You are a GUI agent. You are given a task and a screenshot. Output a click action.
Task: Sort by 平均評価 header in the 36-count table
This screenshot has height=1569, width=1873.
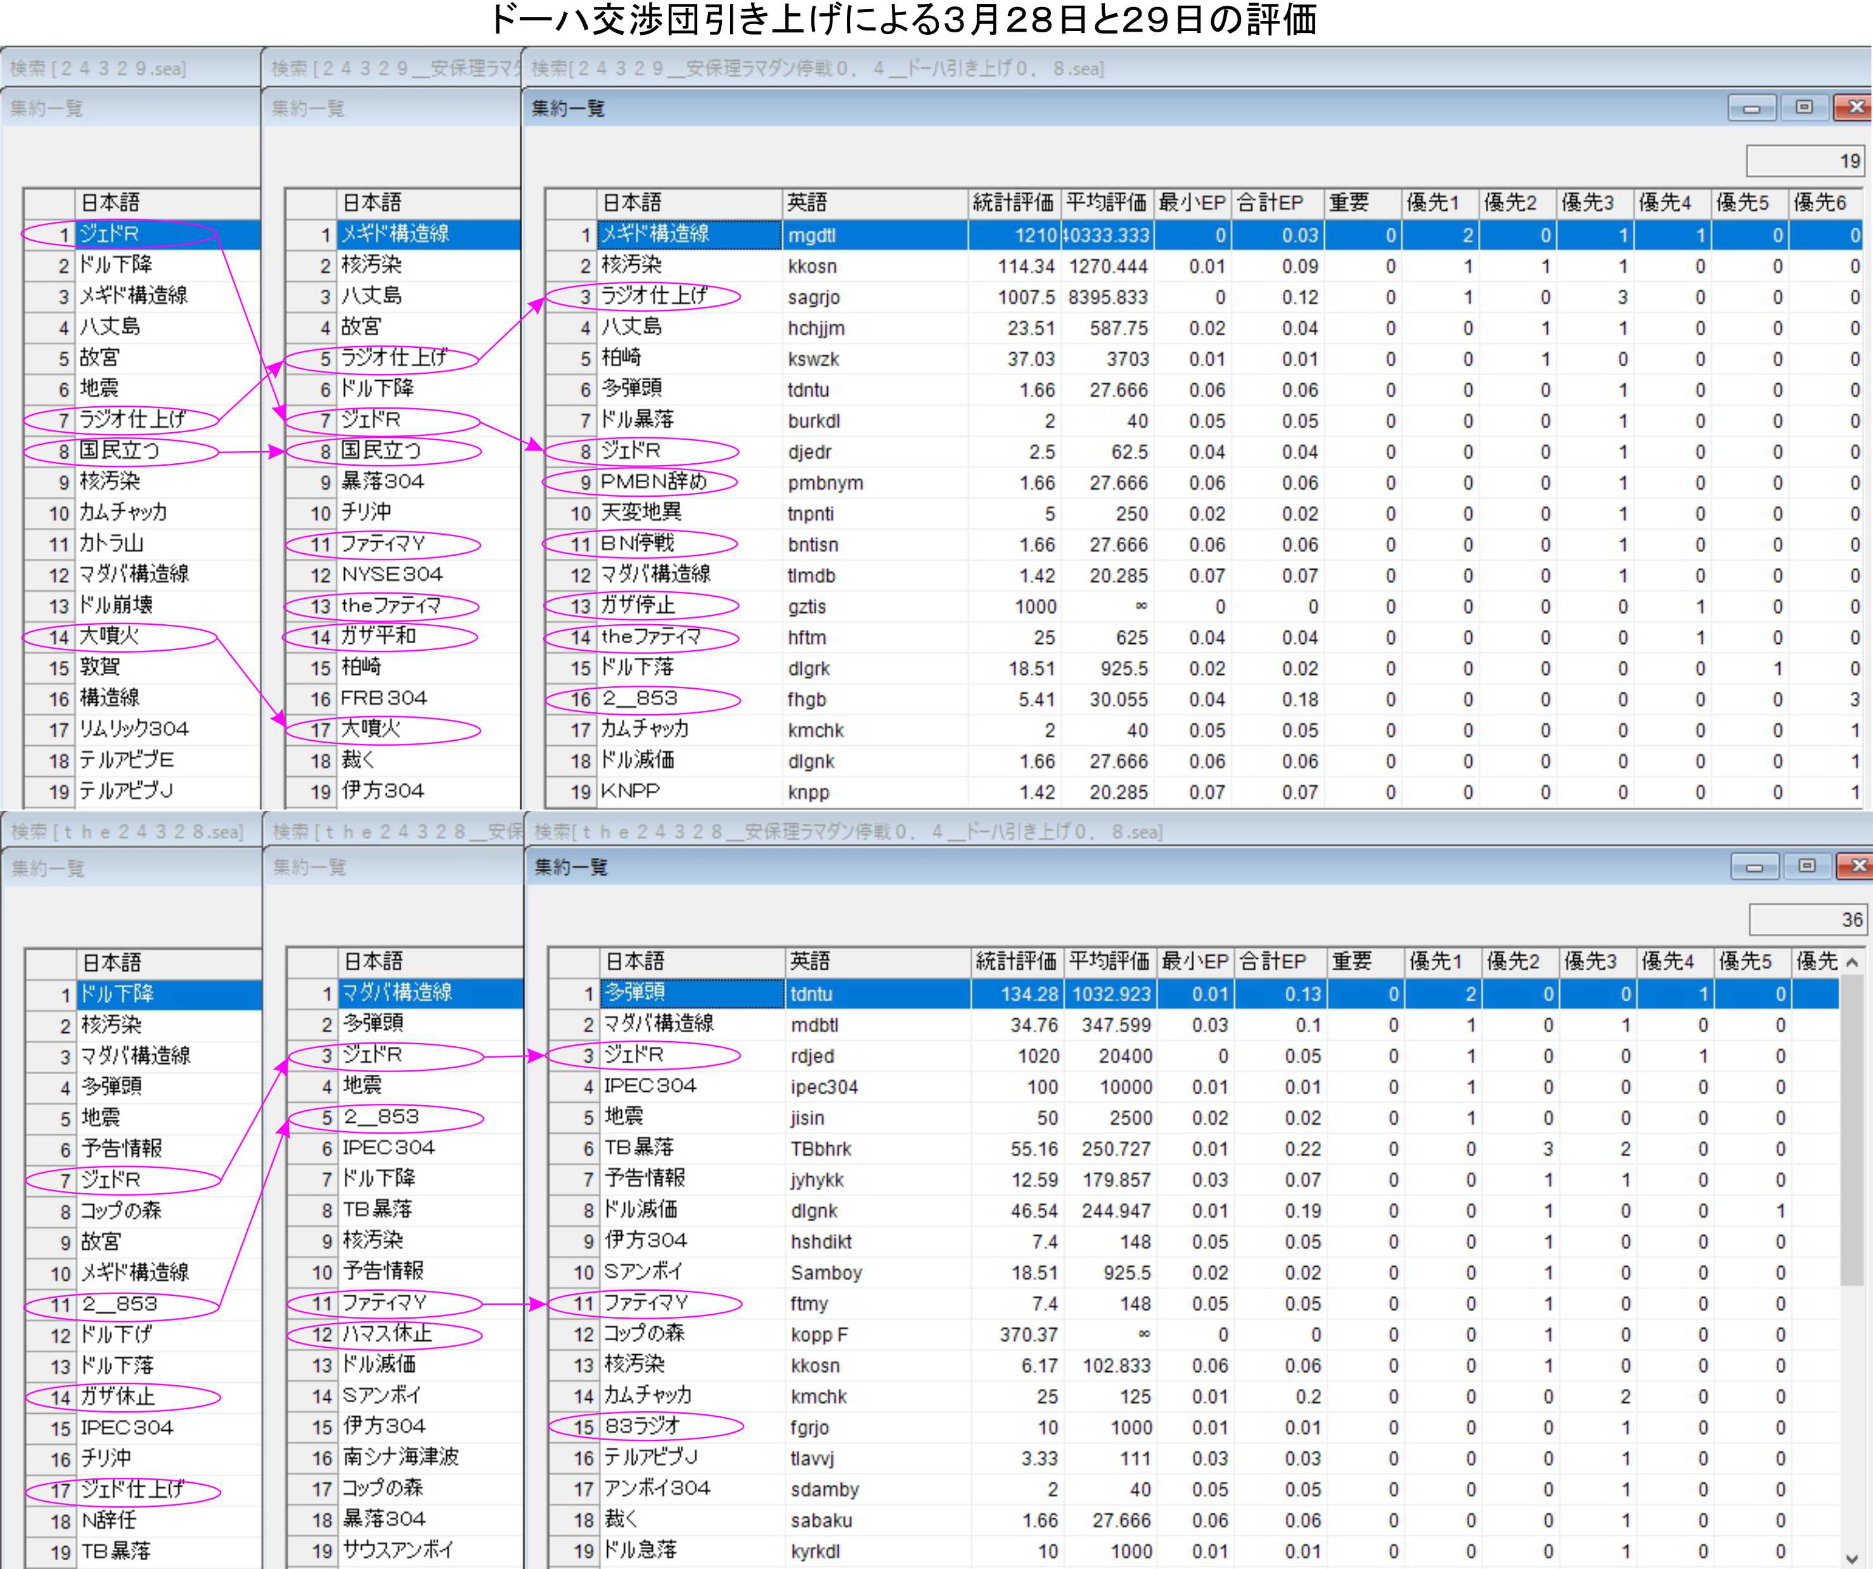pos(1109,962)
